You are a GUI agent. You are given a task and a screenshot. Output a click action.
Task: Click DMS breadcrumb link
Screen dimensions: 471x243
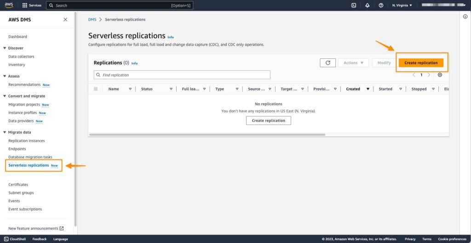[92, 19]
